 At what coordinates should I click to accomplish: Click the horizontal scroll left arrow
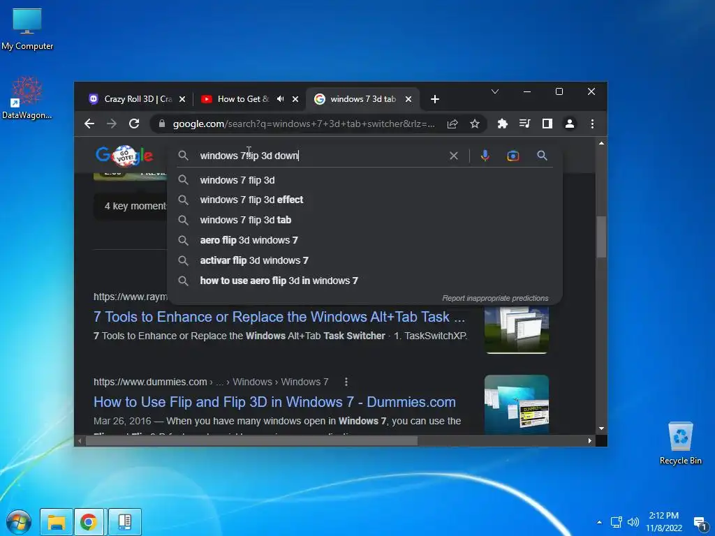pos(80,441)
